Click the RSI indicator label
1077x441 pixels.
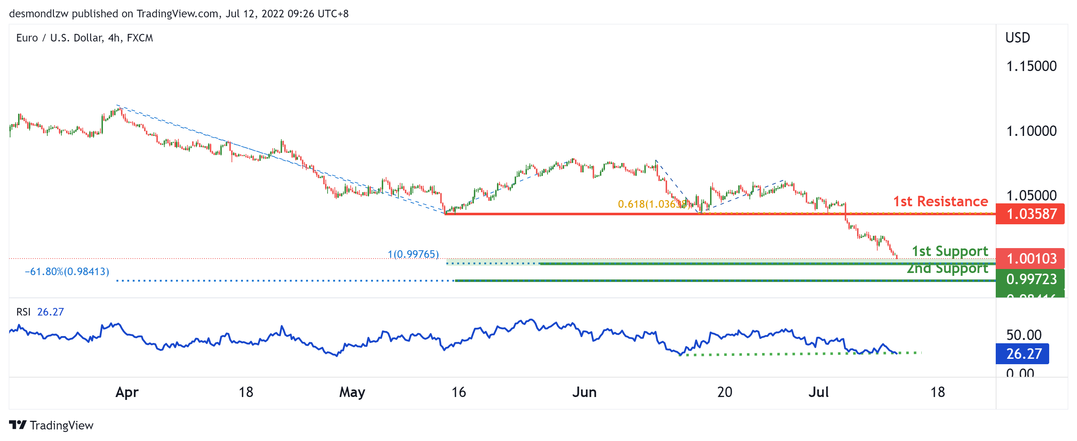click(x=23, y=312)
